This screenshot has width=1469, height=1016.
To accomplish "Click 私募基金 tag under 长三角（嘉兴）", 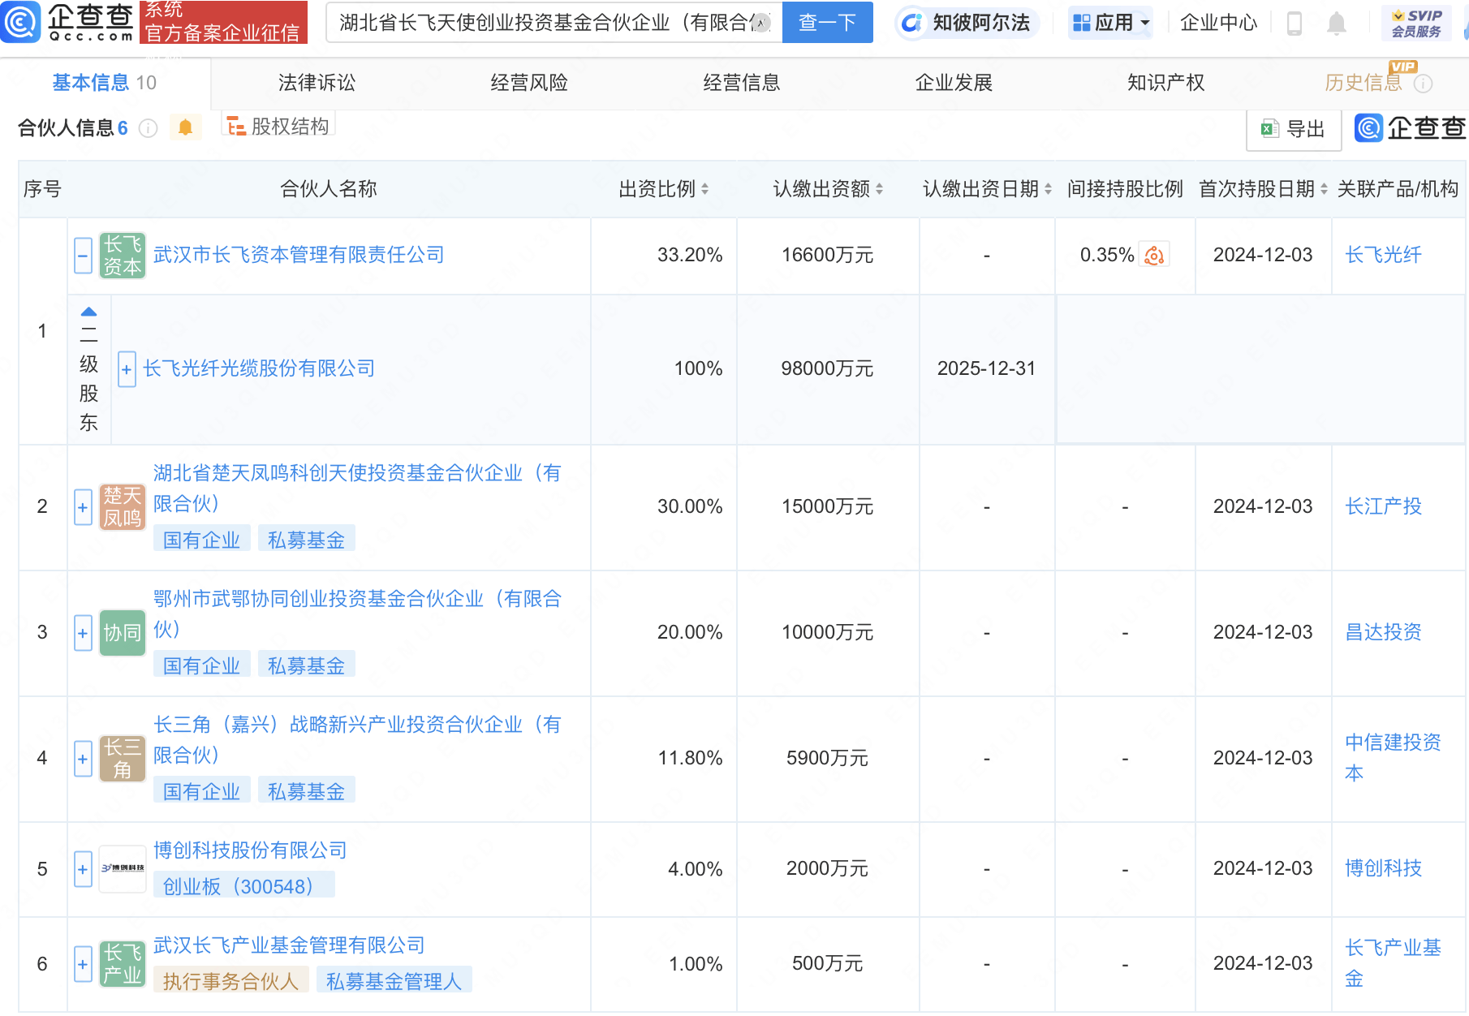I will pos(306,791).
